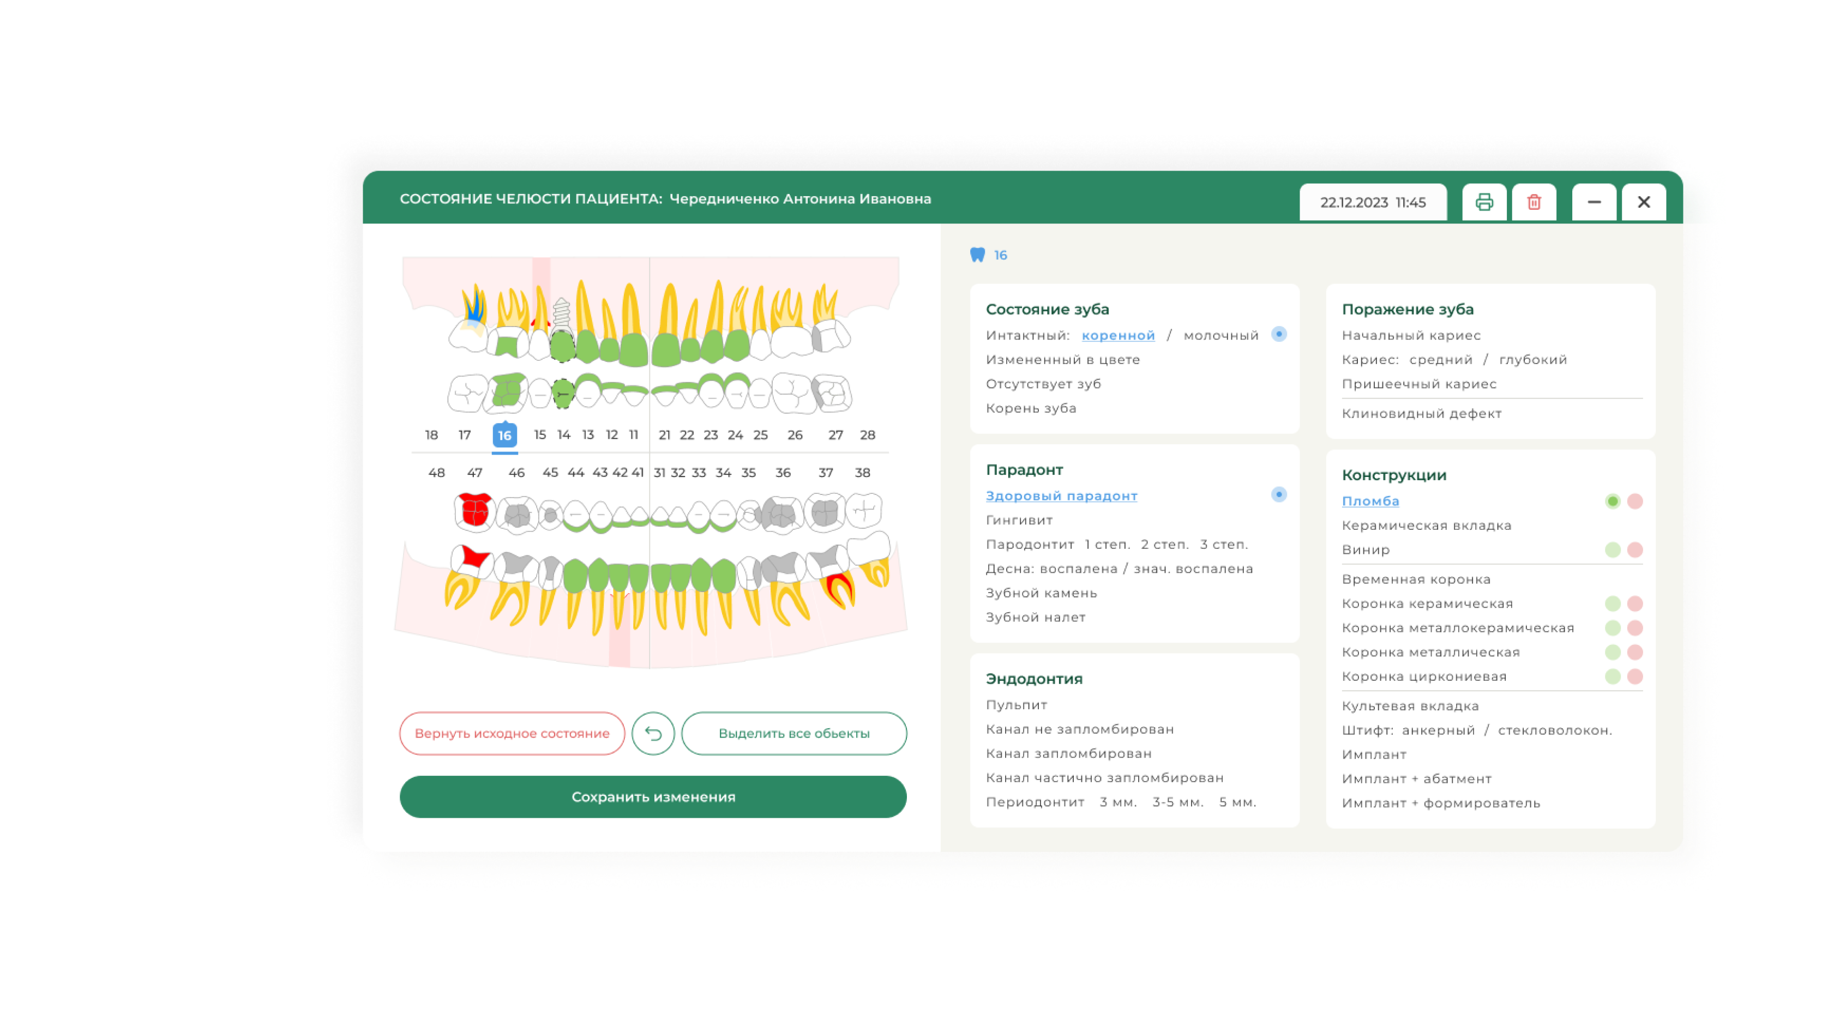Screen dimensions: 1828x1021
Task: Click Сохранить изменения button
Action: [653, 797]
